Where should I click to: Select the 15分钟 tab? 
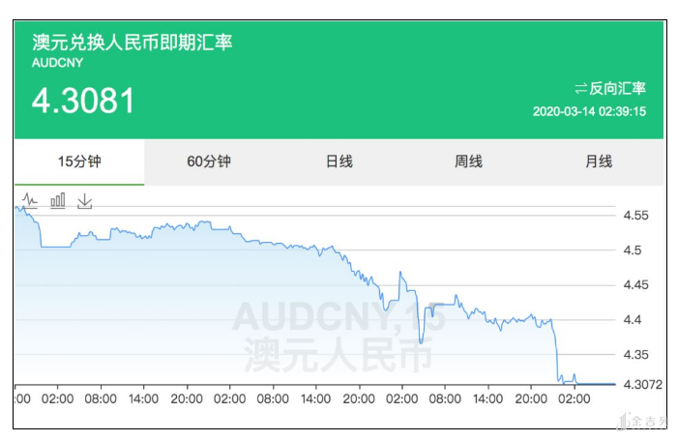click(79, 162)
